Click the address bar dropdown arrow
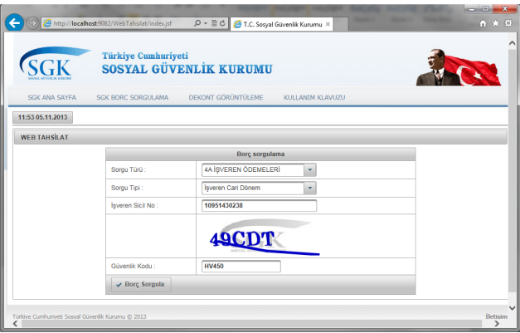The image size is (520, 333). click(206, 23)
